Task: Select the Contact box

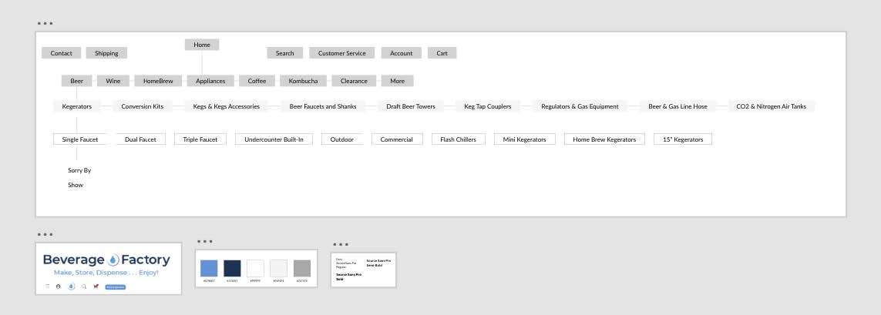Action: coord(61,53)
